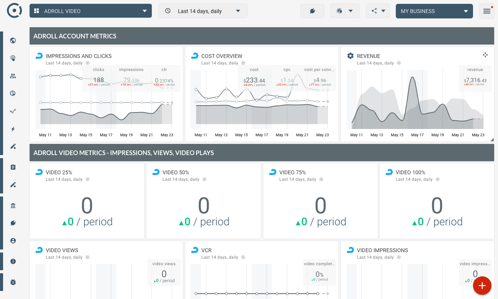
Task: Open the clipboard icon in the sidebar
Action: [x=13, y=167]
